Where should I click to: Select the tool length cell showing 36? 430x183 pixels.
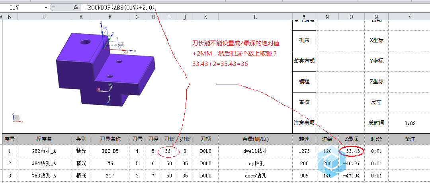pyautogui.click(x=169, y=151)
